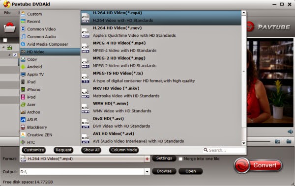Uncheck the checked title checkbox
295x186 pixels.
click(x=15, y=54)
